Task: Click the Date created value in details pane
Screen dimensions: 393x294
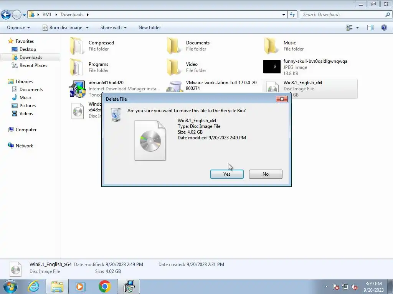Action: tap(205, 264)
